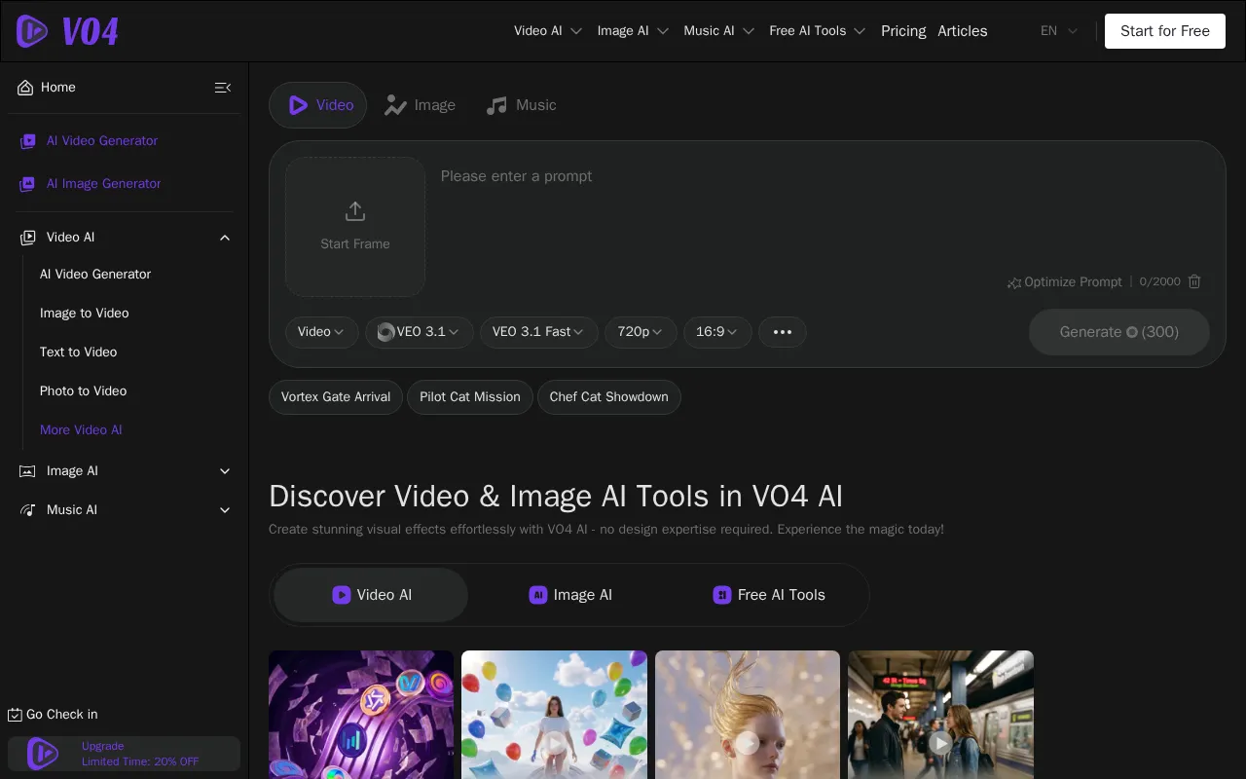Open More Video AI link
The image size is (1246, 779).
[x=81, y=430]
